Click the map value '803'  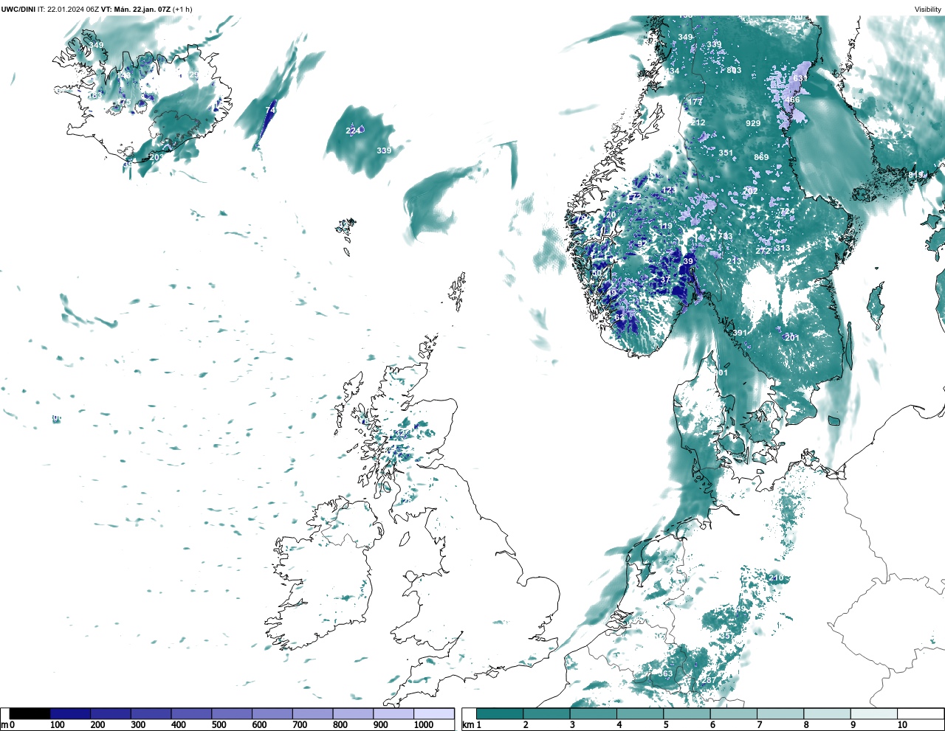[x=734, y=70]
